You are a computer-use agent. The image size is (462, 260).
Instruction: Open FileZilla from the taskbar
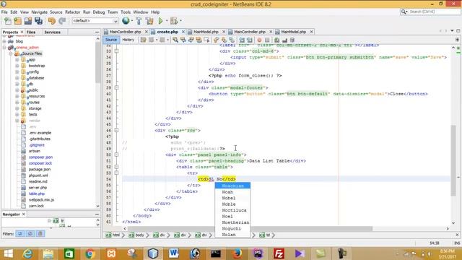(x=279, y=253)
